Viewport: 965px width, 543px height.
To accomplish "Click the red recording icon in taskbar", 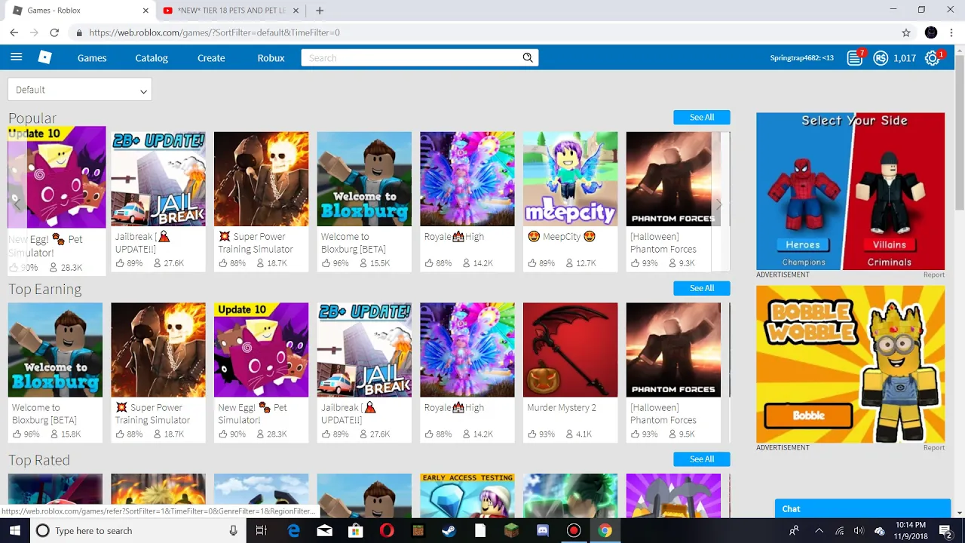I will [x=574, y=530].
